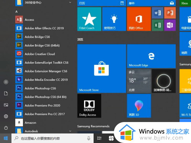Open the dark ring image tile

164,81
